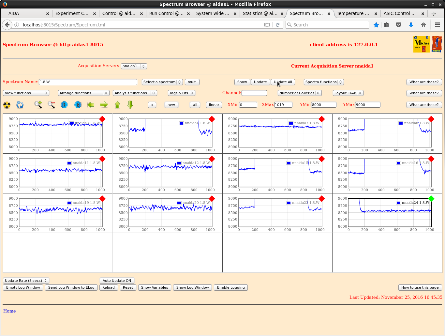Click the blue compress vertical arrows icon

(x=64, y=105)
